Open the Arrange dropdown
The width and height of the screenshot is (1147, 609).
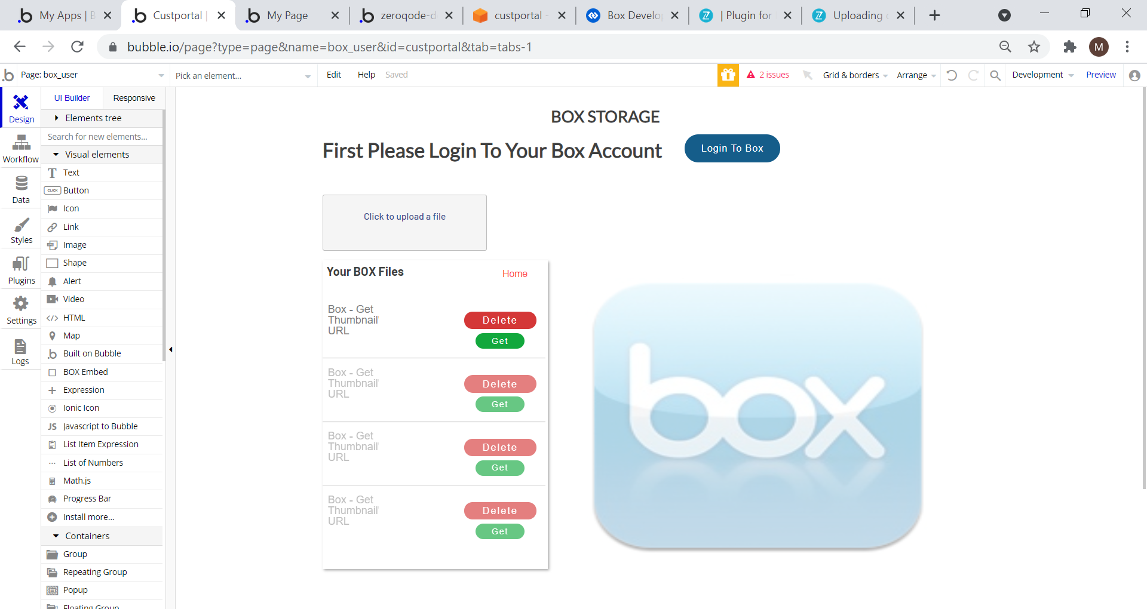tap(916, 75)
